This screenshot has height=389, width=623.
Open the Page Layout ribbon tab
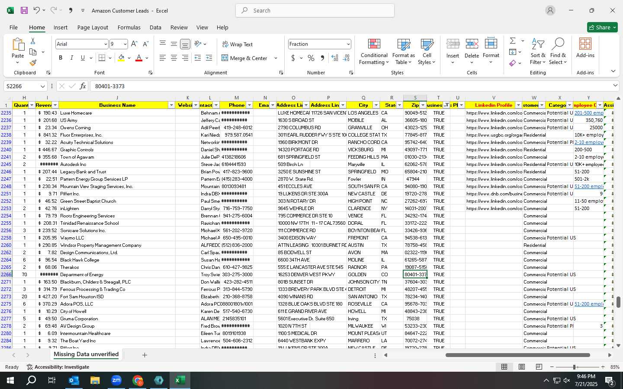93,27
